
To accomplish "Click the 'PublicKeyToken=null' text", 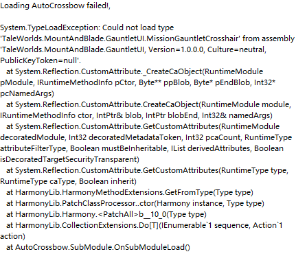I will 39,60.
